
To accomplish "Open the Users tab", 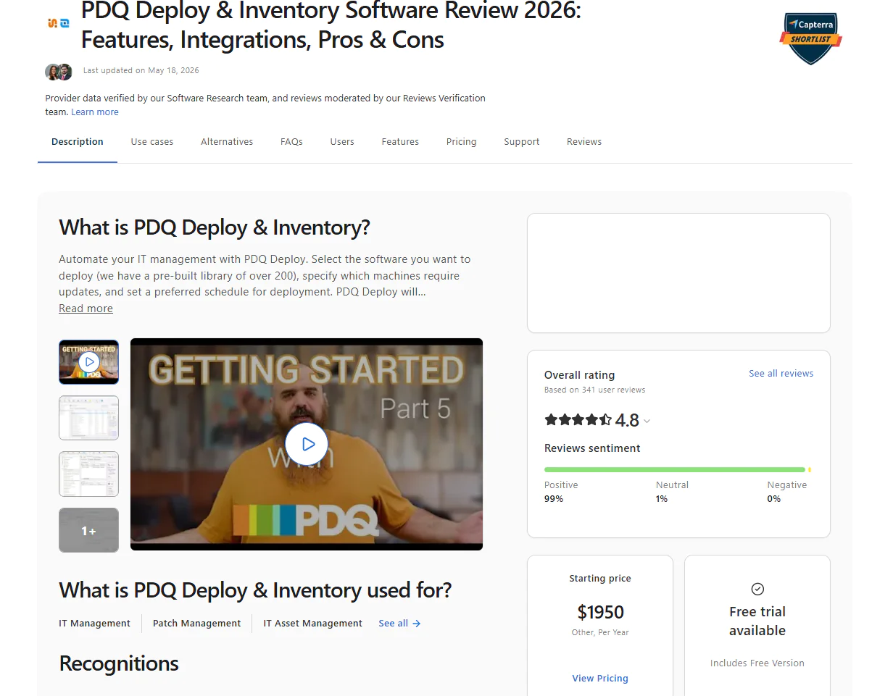I will 342,142.
